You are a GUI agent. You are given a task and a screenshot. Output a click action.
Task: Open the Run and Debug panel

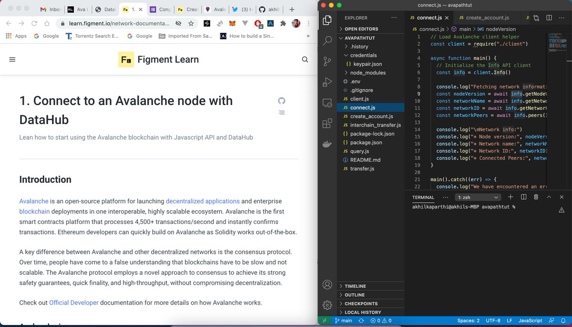[327, 81]
